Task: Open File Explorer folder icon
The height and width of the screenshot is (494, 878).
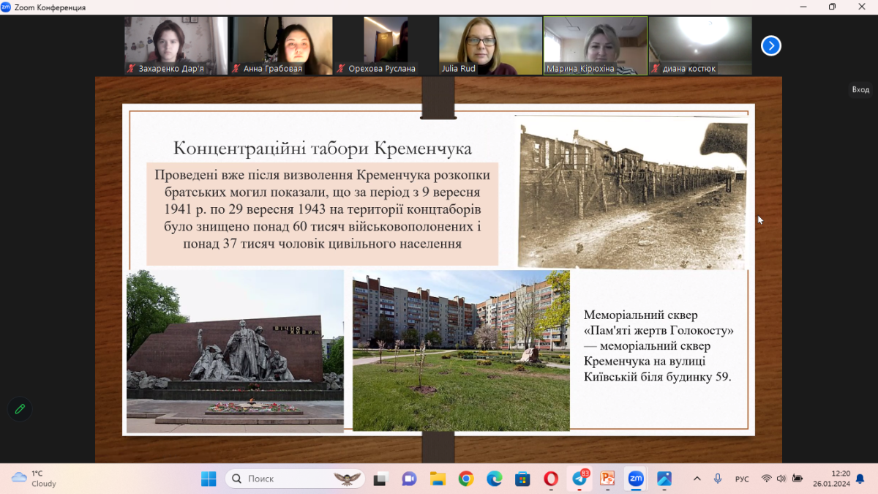Action: click(x=438, y=479)
